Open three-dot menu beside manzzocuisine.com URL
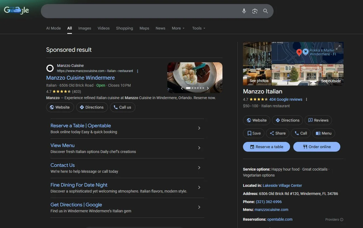Viewport: 363px width, 228px height. 138,71
